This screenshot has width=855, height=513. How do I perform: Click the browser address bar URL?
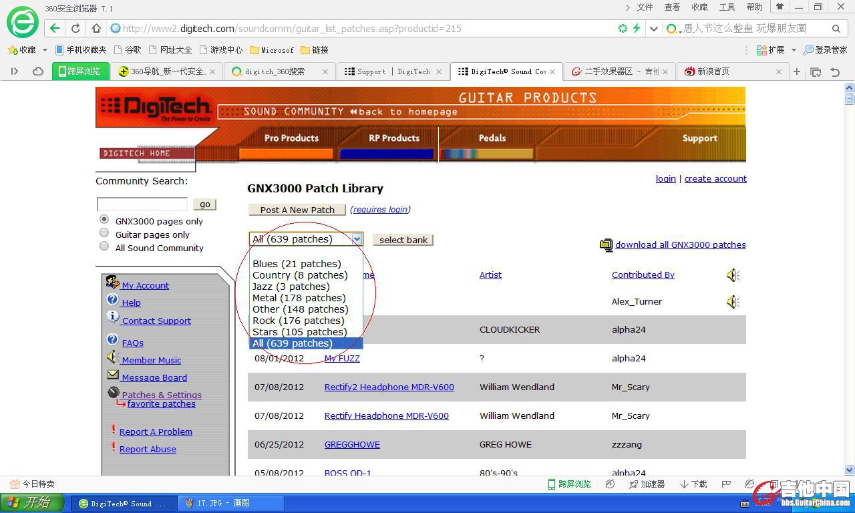pos(293,29)
